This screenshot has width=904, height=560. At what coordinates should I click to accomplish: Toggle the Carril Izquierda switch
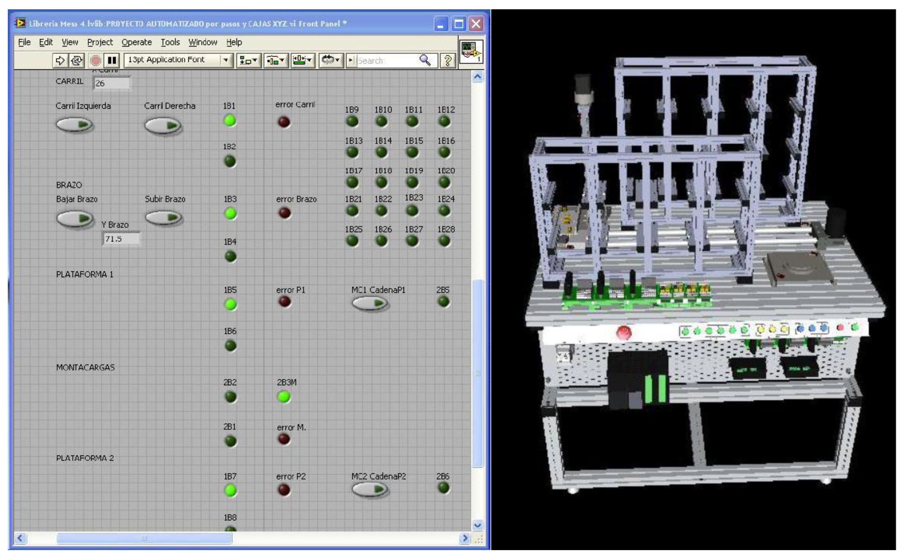[x=74, y=125]
